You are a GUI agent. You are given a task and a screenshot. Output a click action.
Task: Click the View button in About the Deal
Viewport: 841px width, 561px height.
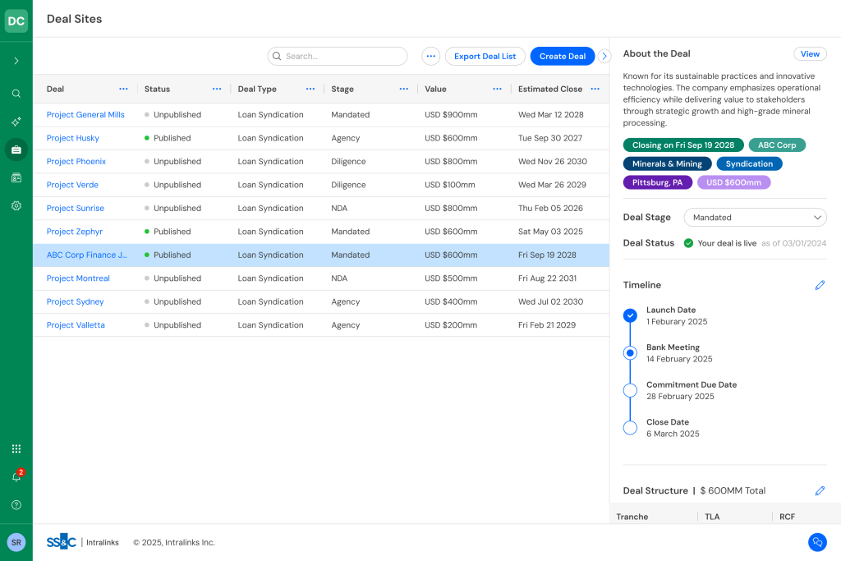point(810,53)
